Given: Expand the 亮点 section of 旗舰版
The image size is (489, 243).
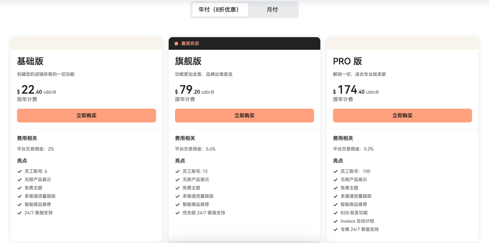Looking at the screenshot, I should pos(180,161).
